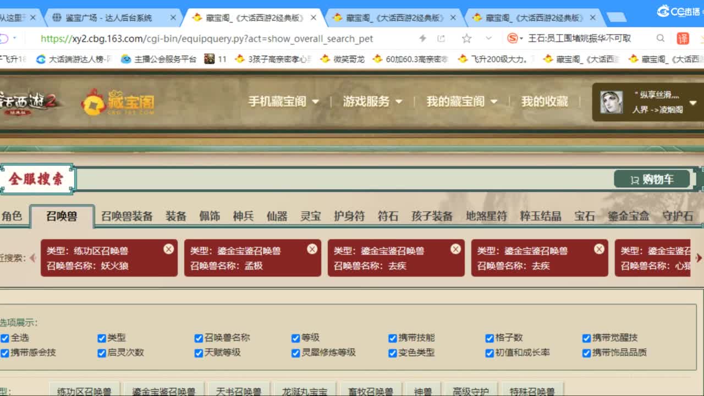
Task: Select the 召唤兽装备 category tab
Action: coord(127,216)
